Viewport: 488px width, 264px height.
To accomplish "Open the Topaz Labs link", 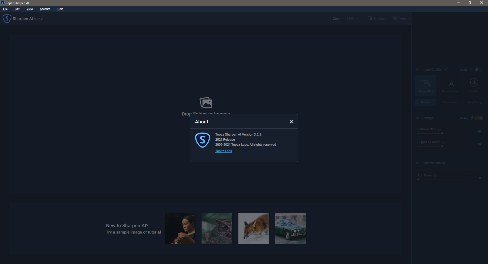I will 223,151.
